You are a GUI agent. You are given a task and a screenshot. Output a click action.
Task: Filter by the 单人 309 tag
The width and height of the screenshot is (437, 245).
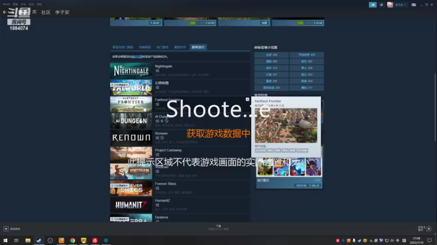tap(306, 68)
